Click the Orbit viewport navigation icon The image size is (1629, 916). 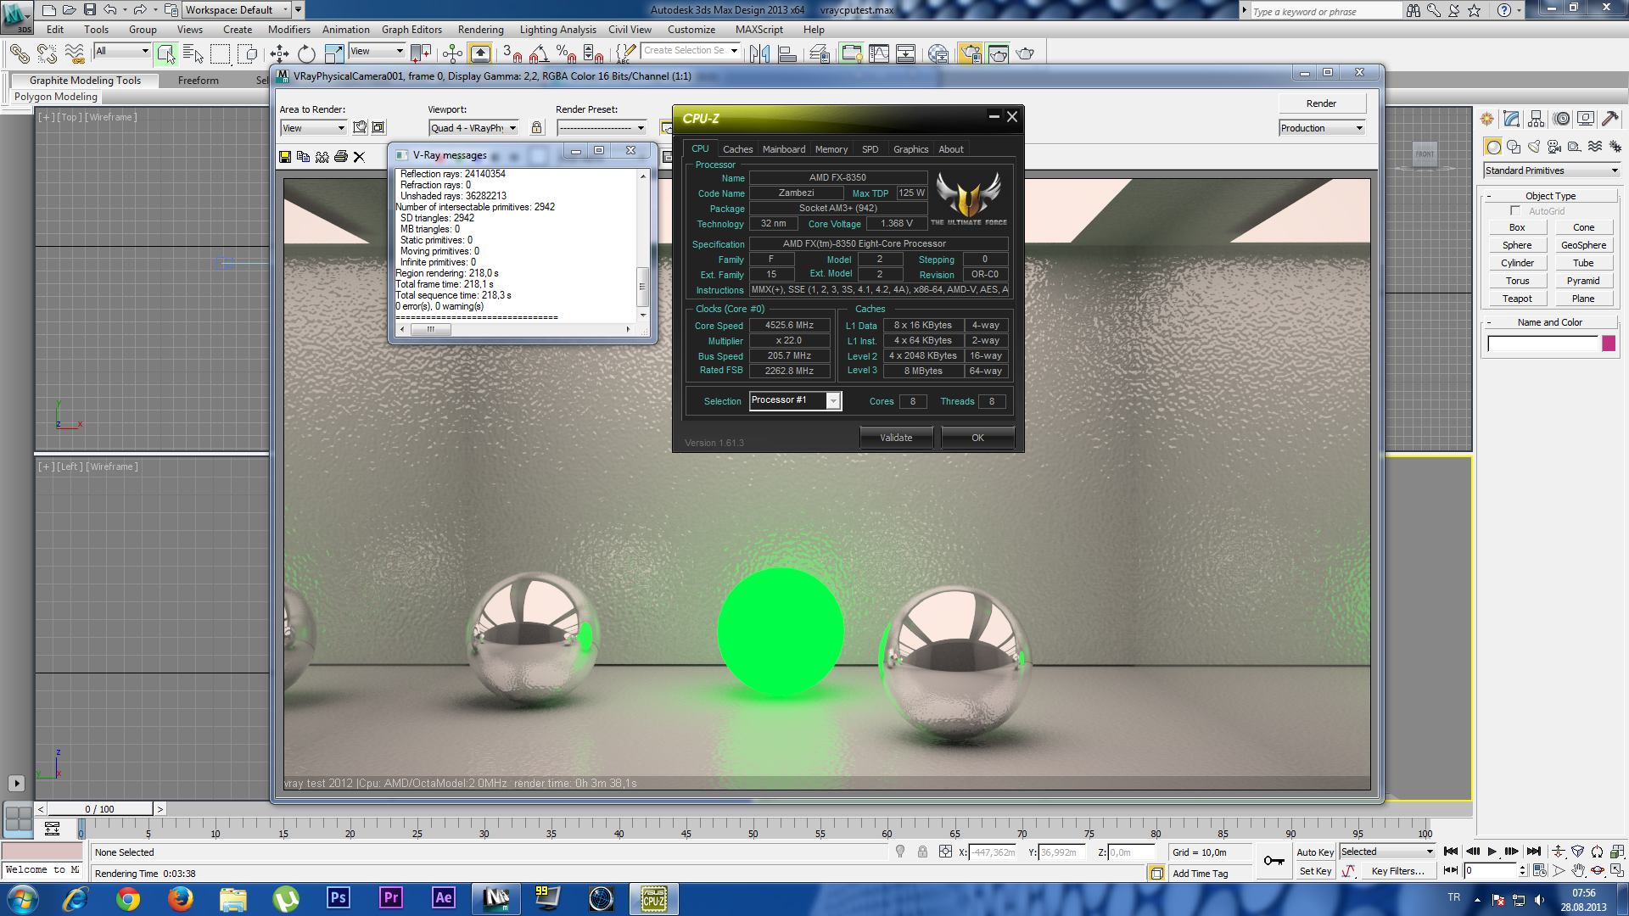click(1598, 871)
